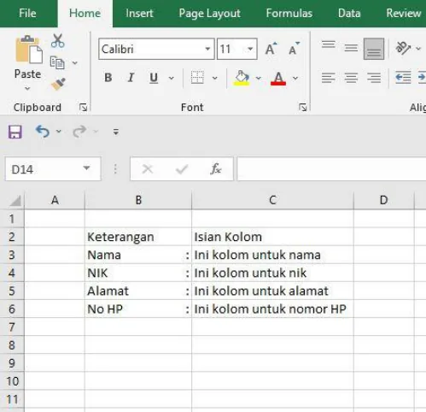Apply red Font Color
This screenshot has height=412, width=426.
278,78
